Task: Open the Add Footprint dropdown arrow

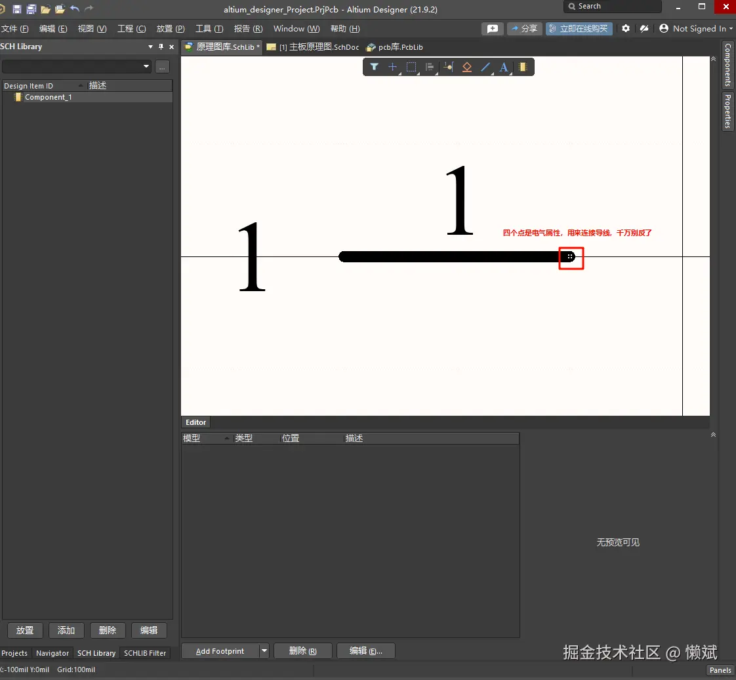Action: [264, 651]
